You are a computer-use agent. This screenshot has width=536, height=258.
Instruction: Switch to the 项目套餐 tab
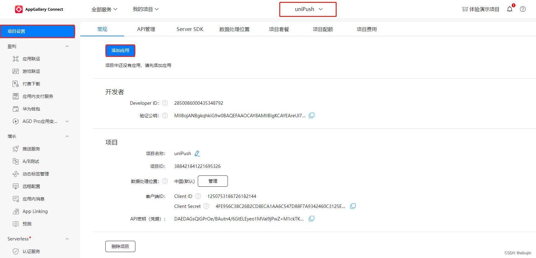pos(279,29)
